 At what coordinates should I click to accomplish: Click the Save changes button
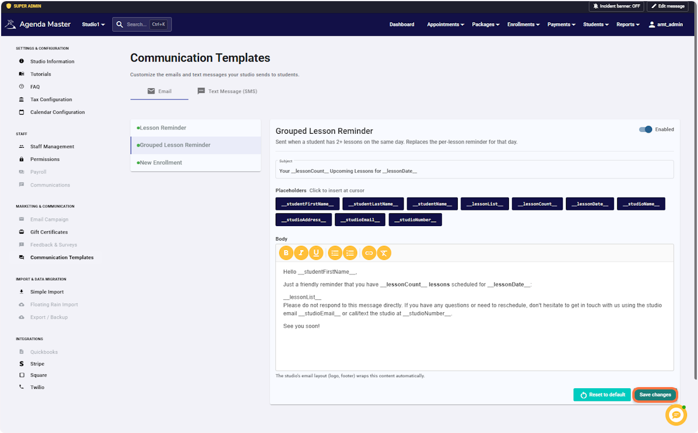[x=655, y=395]
